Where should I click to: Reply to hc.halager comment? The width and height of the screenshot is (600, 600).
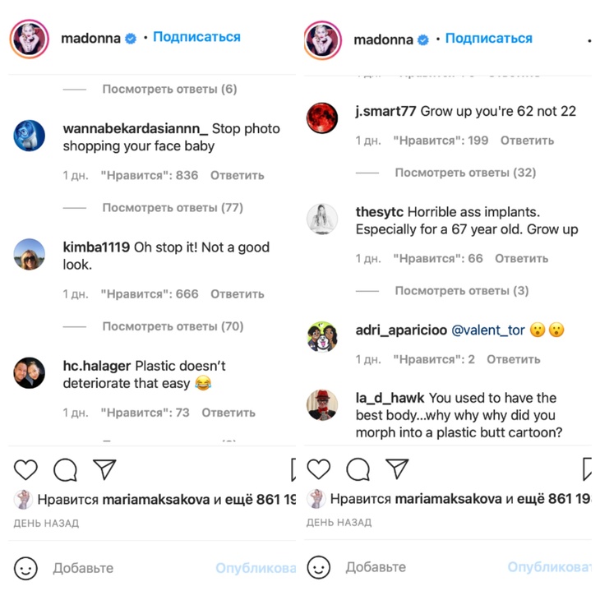click(228, 413)
